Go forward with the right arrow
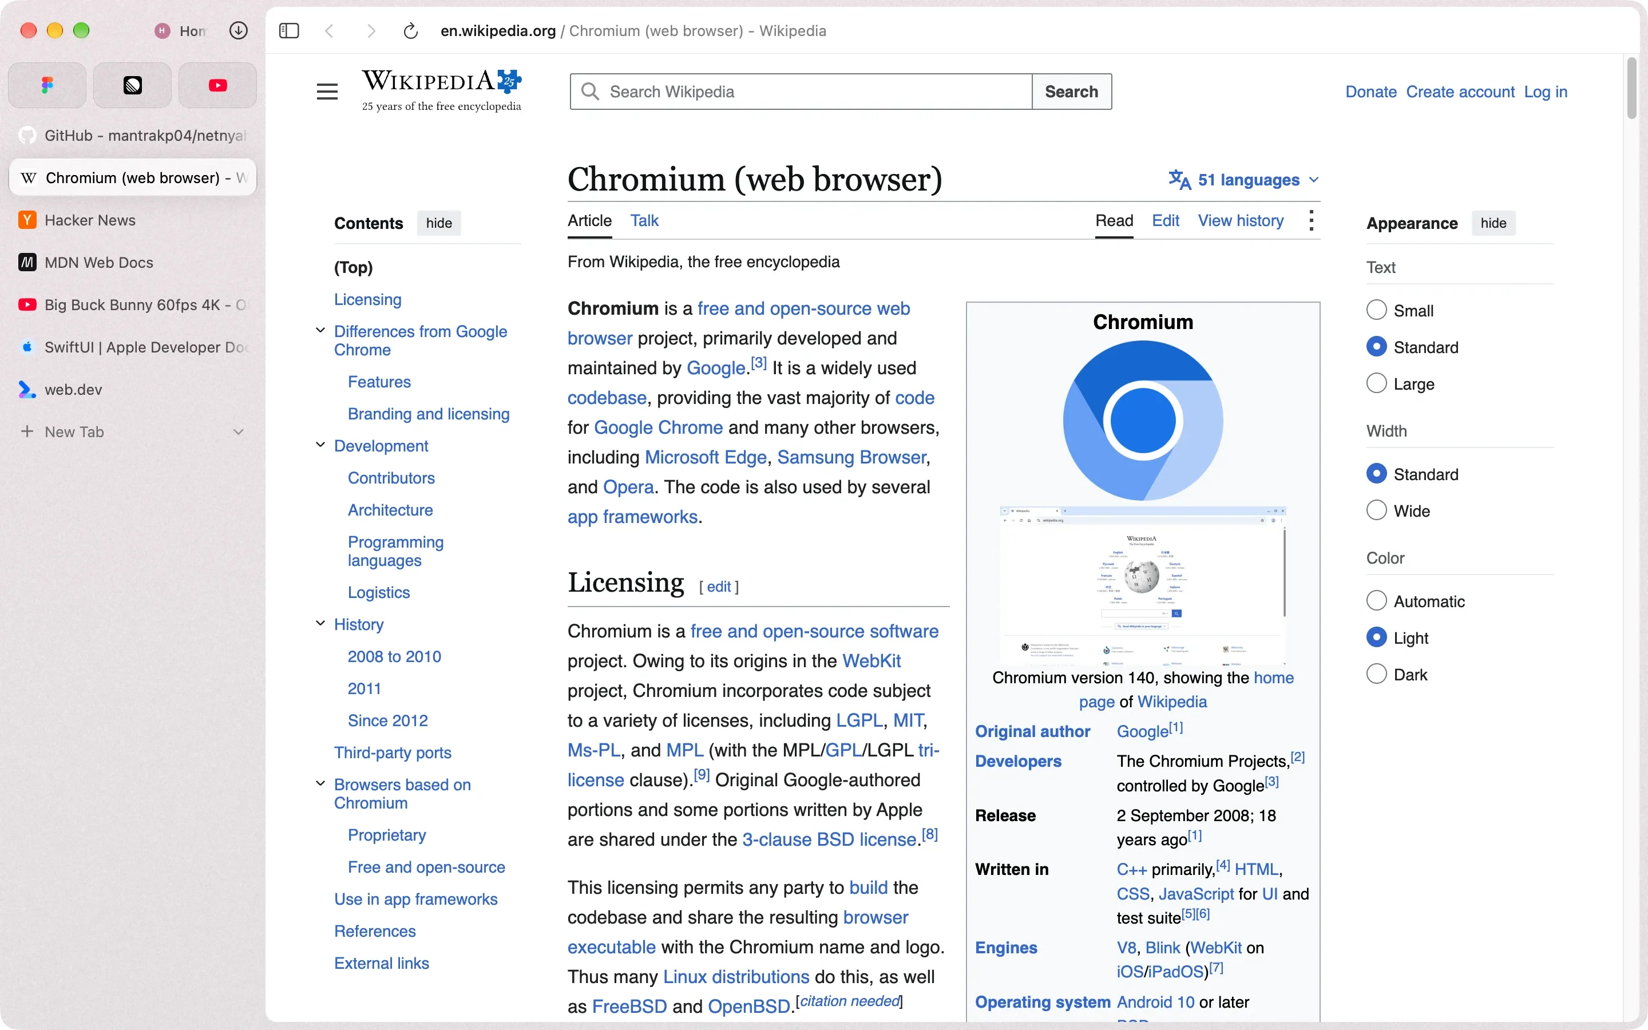 [x=371, y=31]
